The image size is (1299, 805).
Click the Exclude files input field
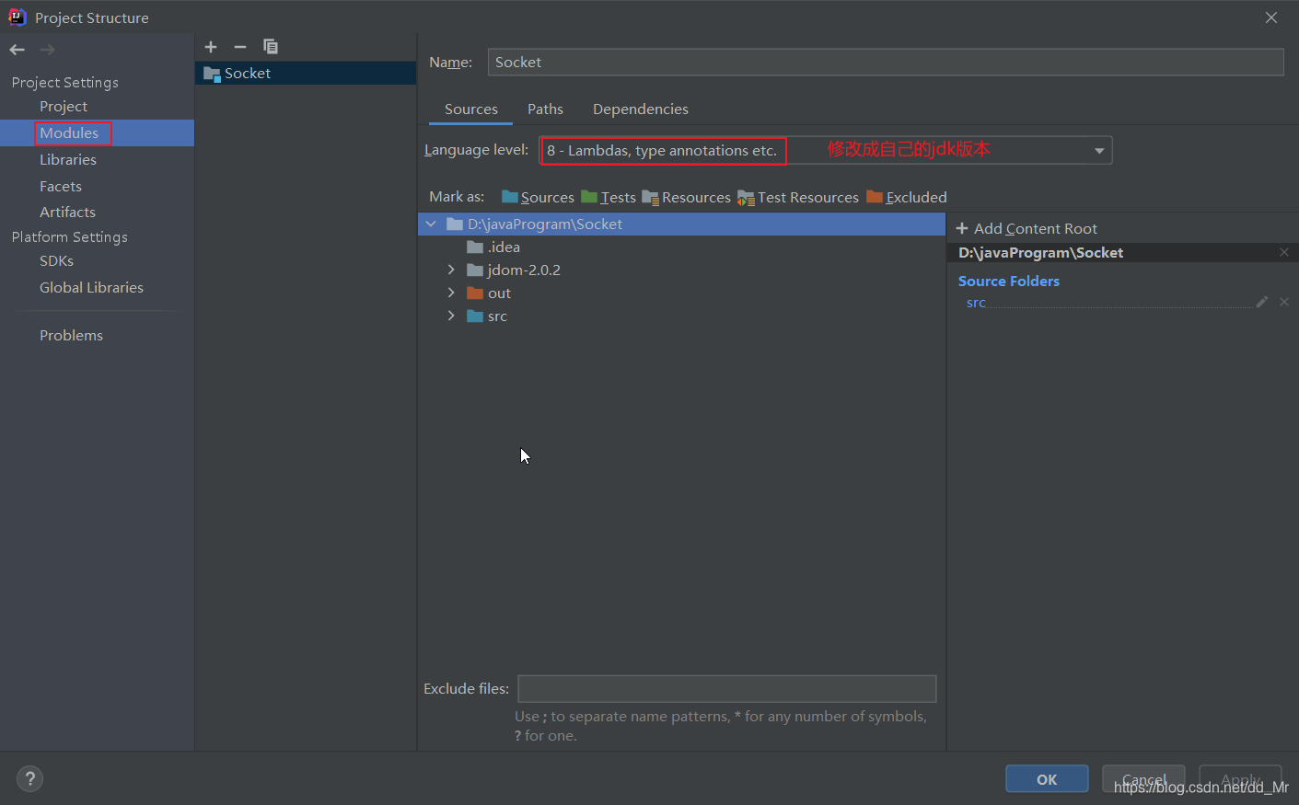727,689
